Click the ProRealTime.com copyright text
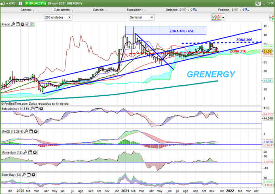Screen dimensions: 275x194 (x=15, y=104)
